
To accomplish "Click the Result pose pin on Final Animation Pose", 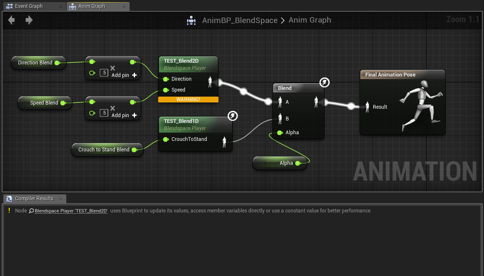I will pos(367,107).
